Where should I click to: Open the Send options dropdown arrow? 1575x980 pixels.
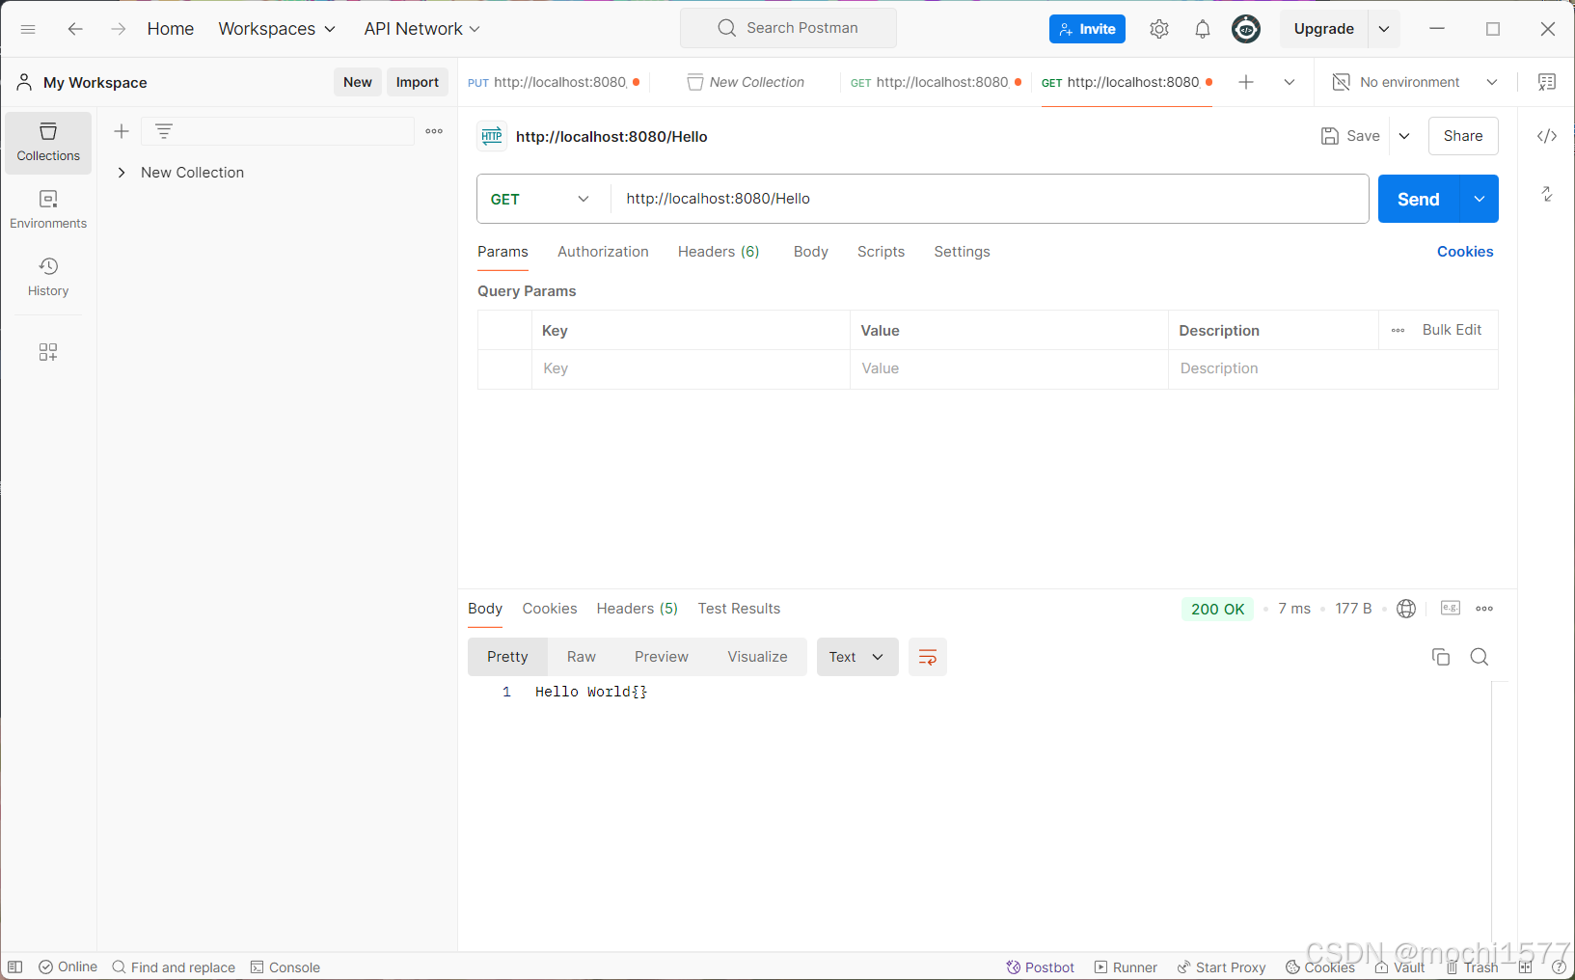(x=1480, y=199)
